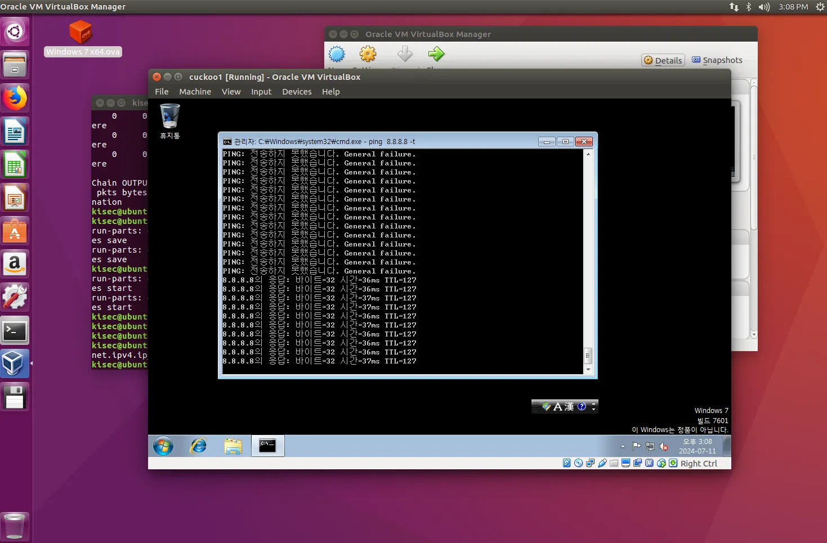Image resolution: width=827 pixels, height=543 pixels.
Task: Click the USB indicator in VM status bar
Action: coord(602,463)
